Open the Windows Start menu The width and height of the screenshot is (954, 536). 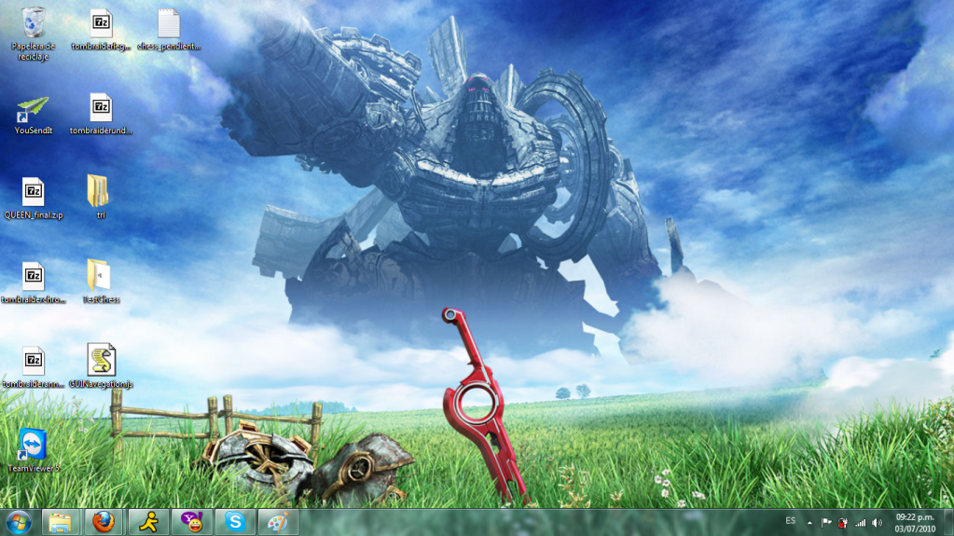pos(19,521)
